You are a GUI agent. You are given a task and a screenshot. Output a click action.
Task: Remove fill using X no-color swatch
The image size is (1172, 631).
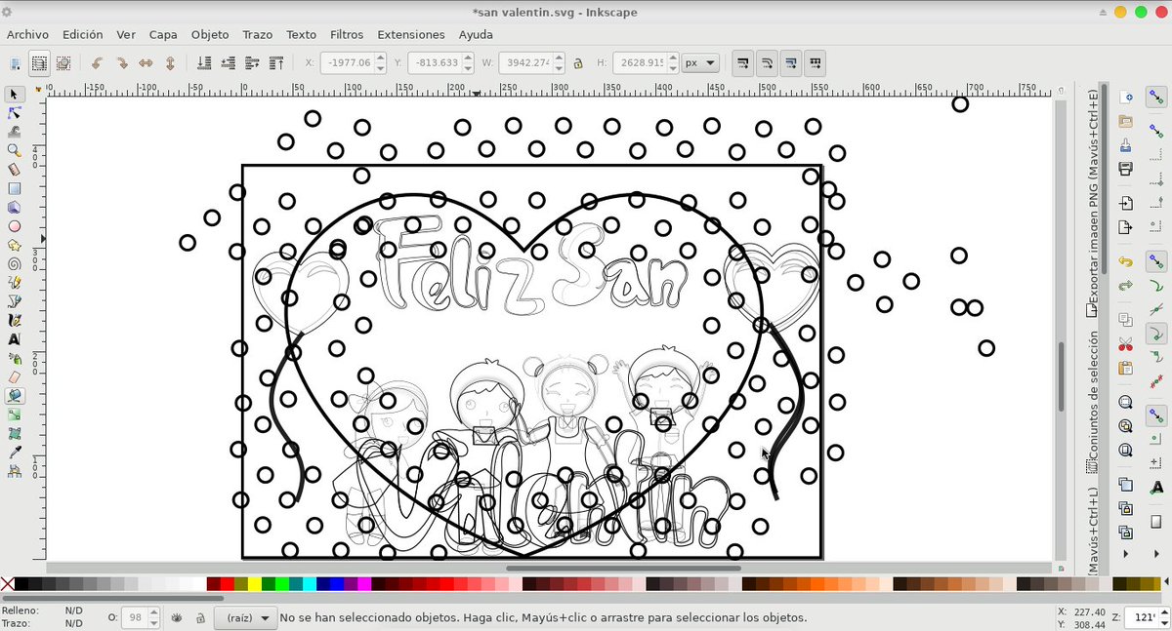(x=8, y=584)
